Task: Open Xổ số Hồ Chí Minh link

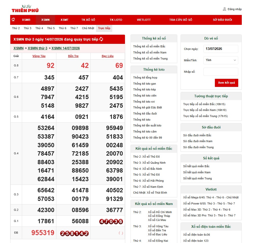Action: 160,212
